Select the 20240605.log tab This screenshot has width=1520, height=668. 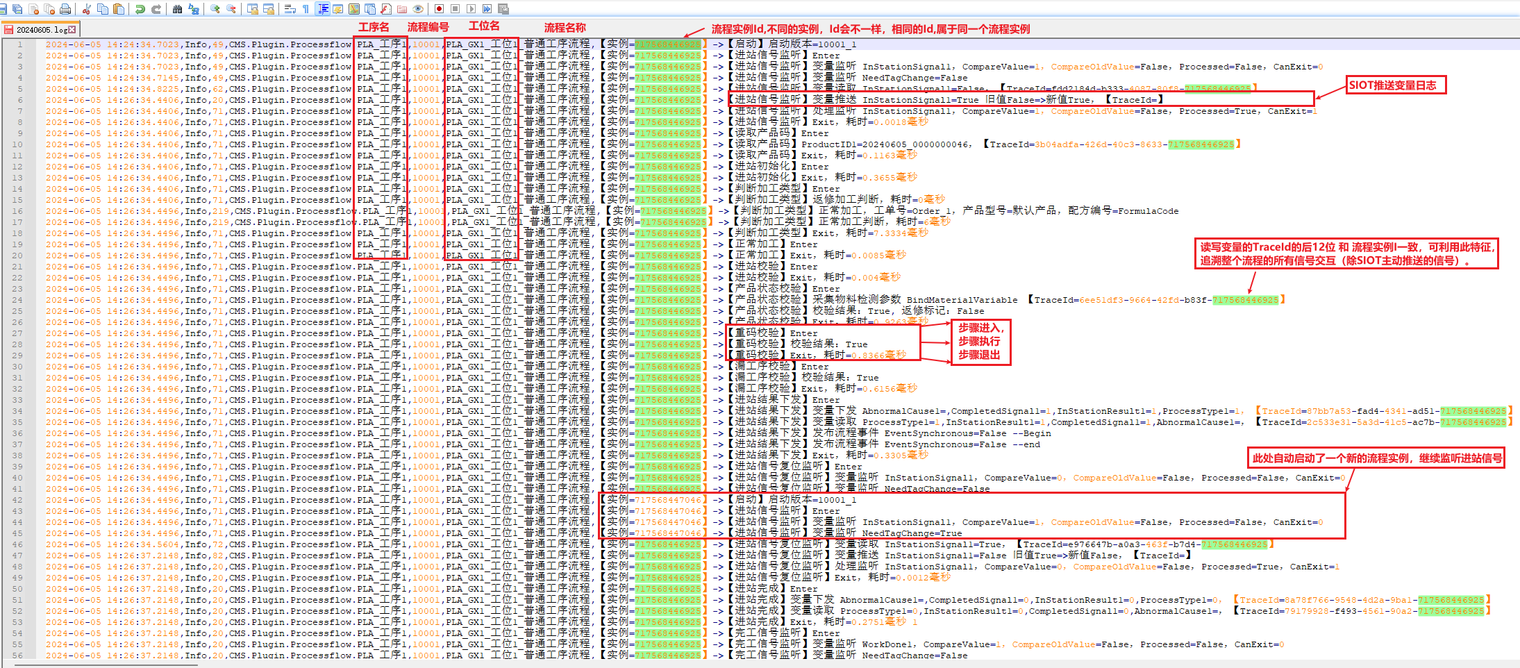click(42, 30)
